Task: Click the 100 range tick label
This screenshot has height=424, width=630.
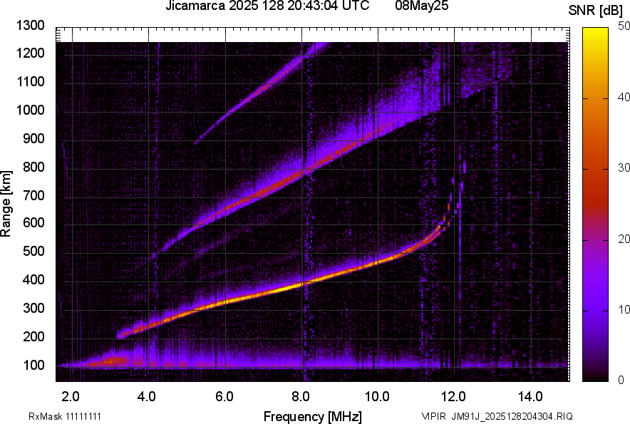Action: (33, 366)
